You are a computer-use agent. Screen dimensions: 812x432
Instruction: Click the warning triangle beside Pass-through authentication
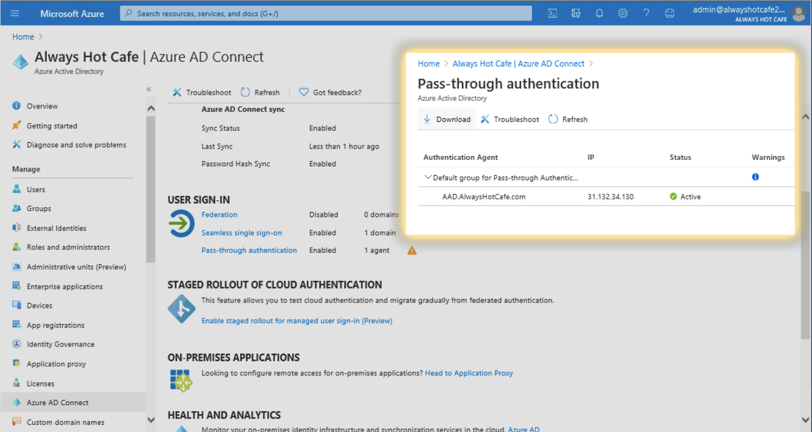411,250
